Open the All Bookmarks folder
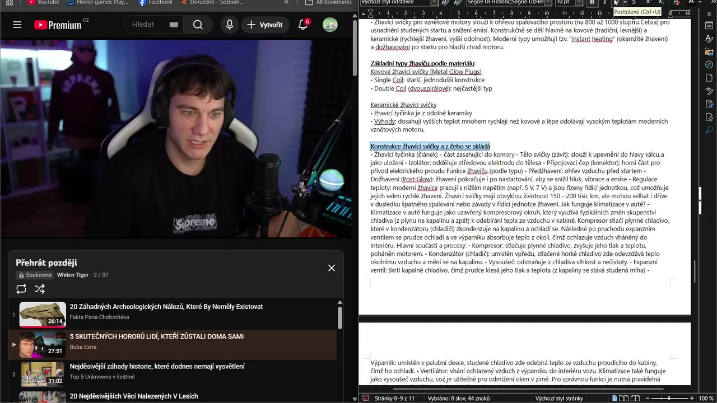This screenshot has height=403, width=717. click(328, 2)
